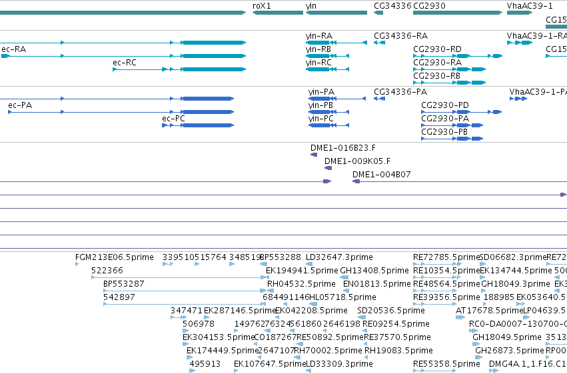Screen dimensions: 567x374
Task: Select EST RE09254.5prime
Action: (x=396, y=324)
